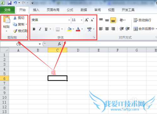Set top vertical alignment
Screen dimensions: 157x114
point(101,20)
